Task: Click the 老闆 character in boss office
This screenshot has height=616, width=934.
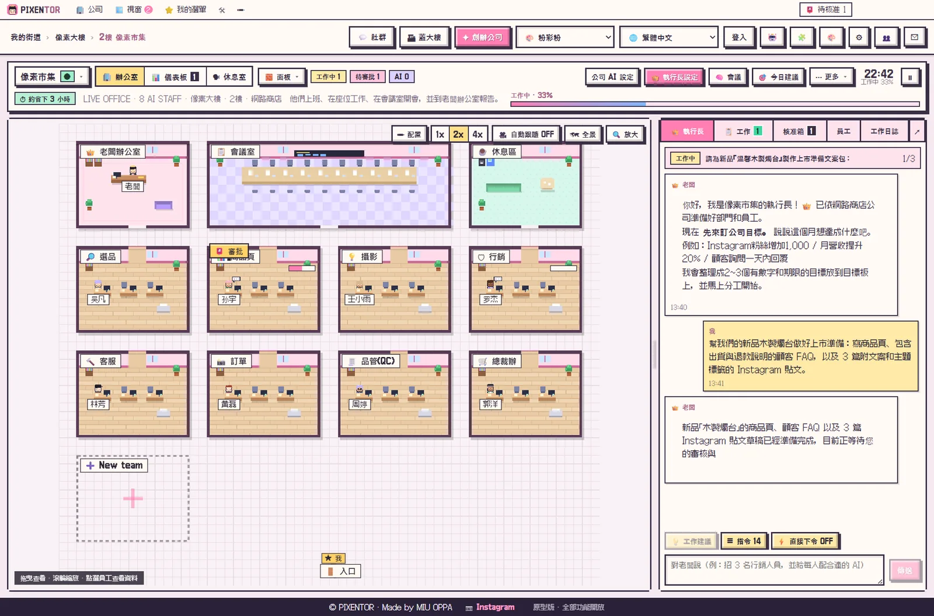Action: pos(133,171)
